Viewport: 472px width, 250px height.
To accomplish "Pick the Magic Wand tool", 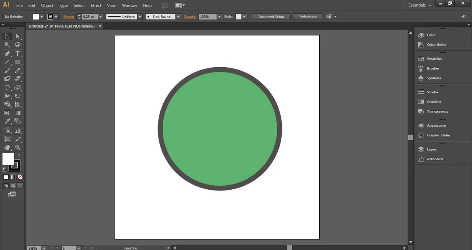I will click(x=7, y=45).
